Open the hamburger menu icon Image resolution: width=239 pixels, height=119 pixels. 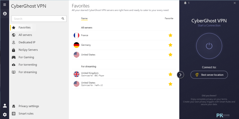(5, 5)
